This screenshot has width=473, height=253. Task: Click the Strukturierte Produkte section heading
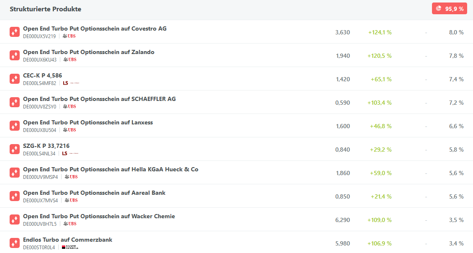coord(46,9)
